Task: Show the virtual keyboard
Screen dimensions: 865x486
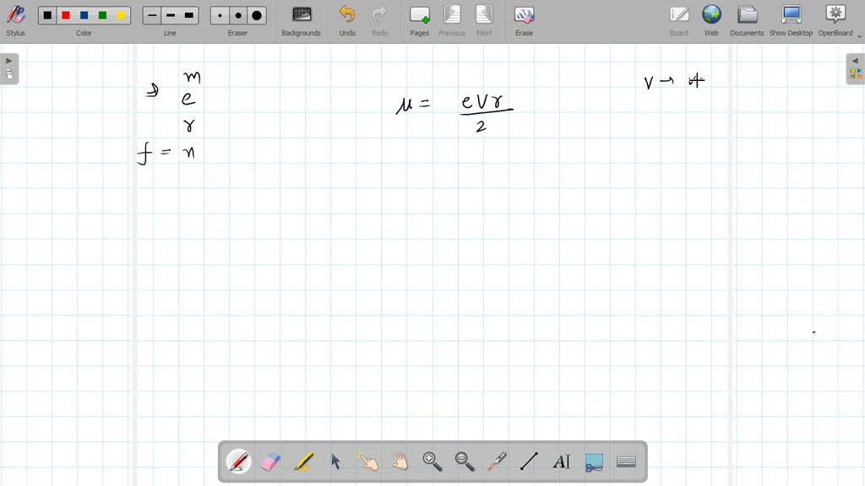Action: [626, 462]
